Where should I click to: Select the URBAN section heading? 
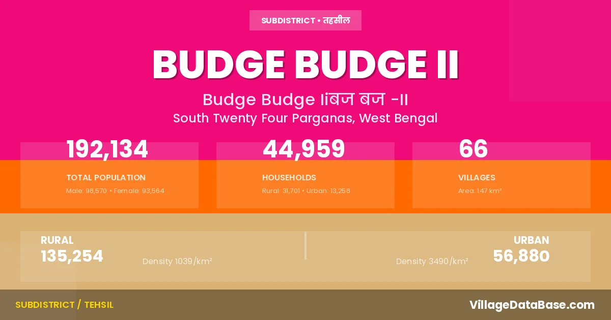coord(531,240)
